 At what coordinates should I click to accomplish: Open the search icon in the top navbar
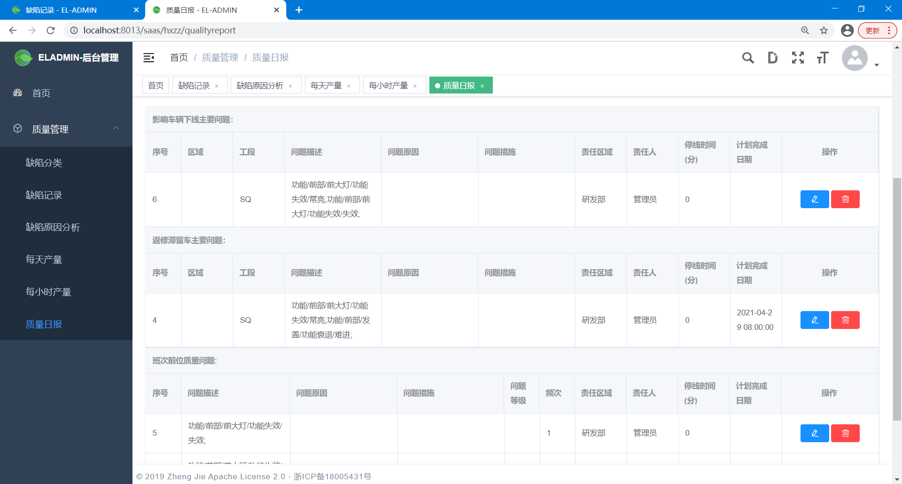(747, 58)
